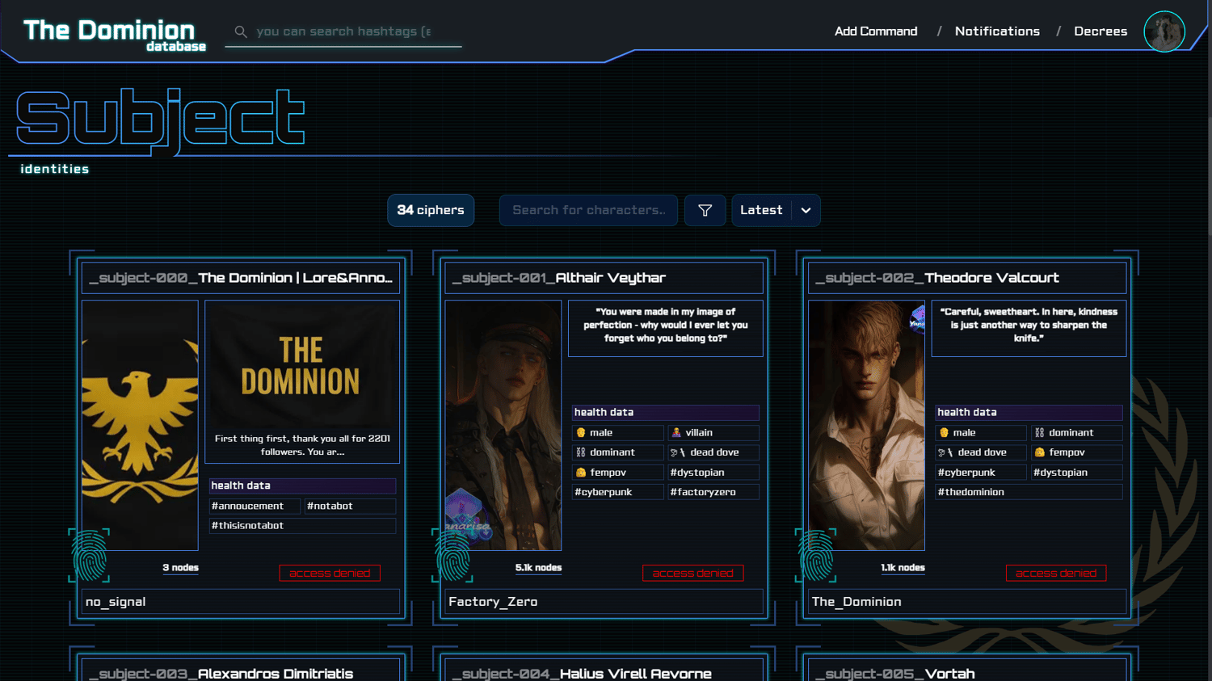This screenshot has width=1212, height=681.
Task: Select the #thisisnotabot hashtag
Action: point(302,526)
